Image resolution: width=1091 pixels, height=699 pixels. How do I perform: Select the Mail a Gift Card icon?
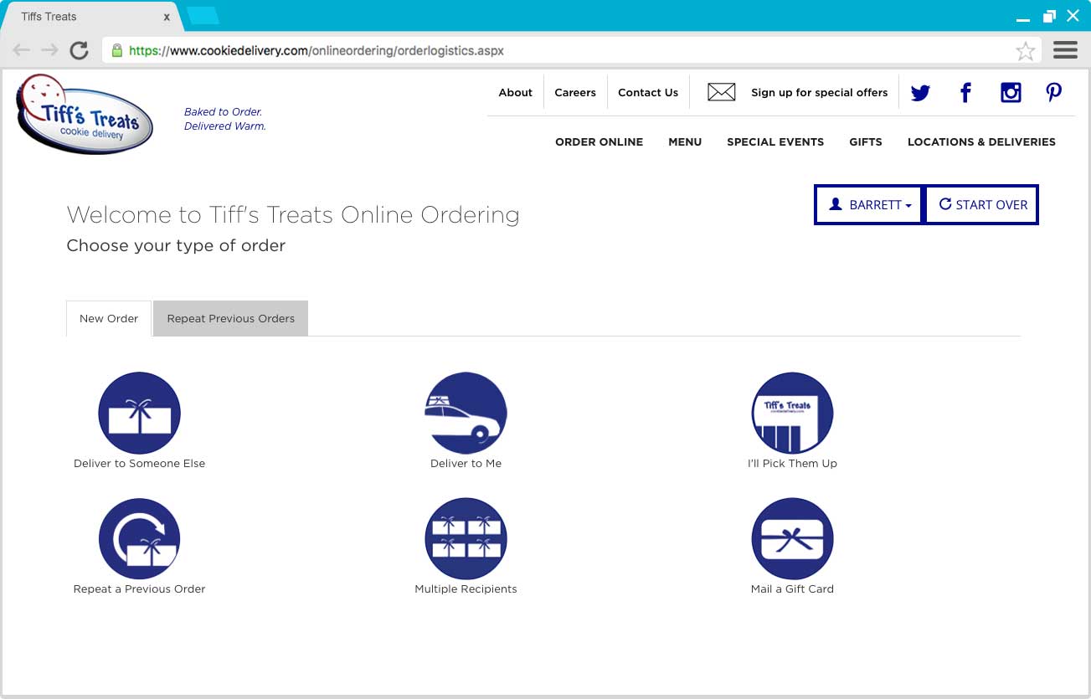792,539
